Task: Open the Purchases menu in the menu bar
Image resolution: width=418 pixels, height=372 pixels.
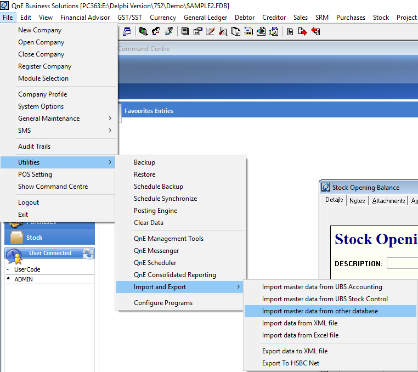Action: [x=351, y=18]
